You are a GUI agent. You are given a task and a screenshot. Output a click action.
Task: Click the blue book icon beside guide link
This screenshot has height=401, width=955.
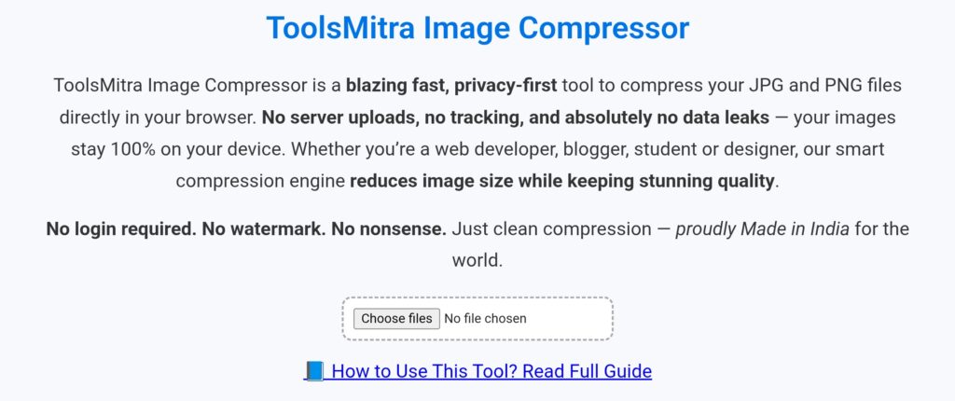tap(314, 371)
